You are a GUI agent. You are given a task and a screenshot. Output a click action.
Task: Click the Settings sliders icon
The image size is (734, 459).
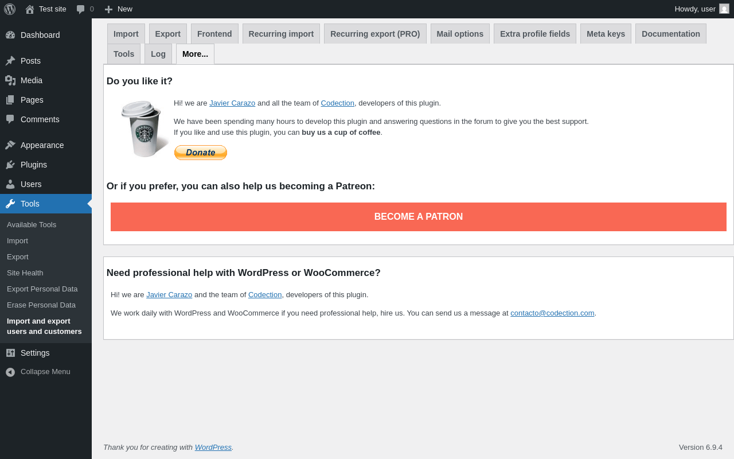coord(10,353)
